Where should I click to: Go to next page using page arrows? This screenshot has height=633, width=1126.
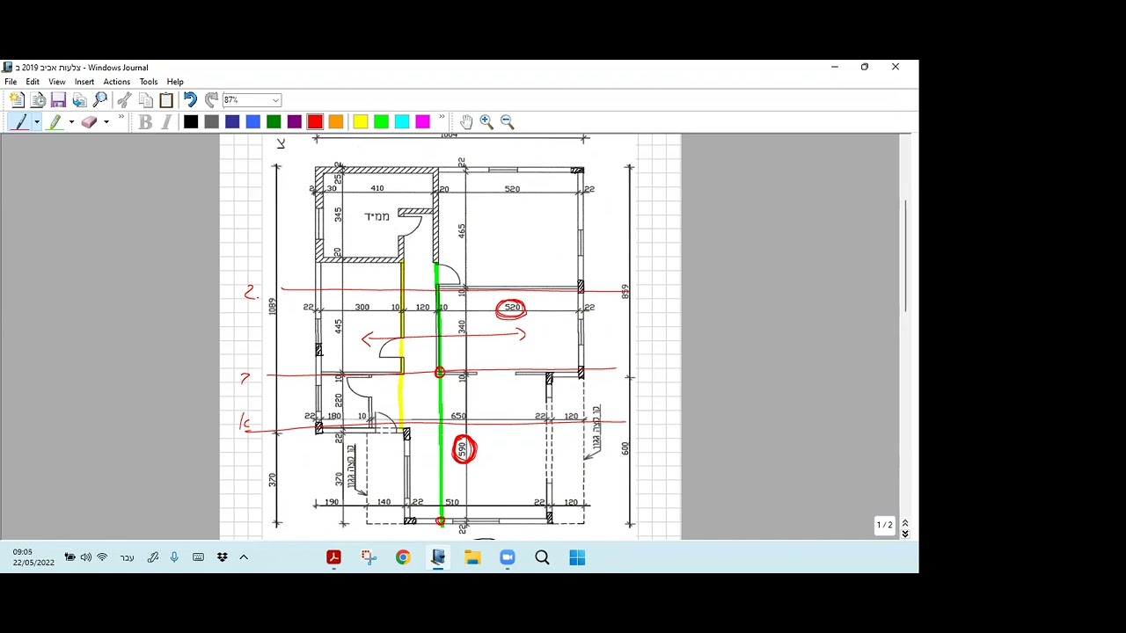[x=905, y=534]
